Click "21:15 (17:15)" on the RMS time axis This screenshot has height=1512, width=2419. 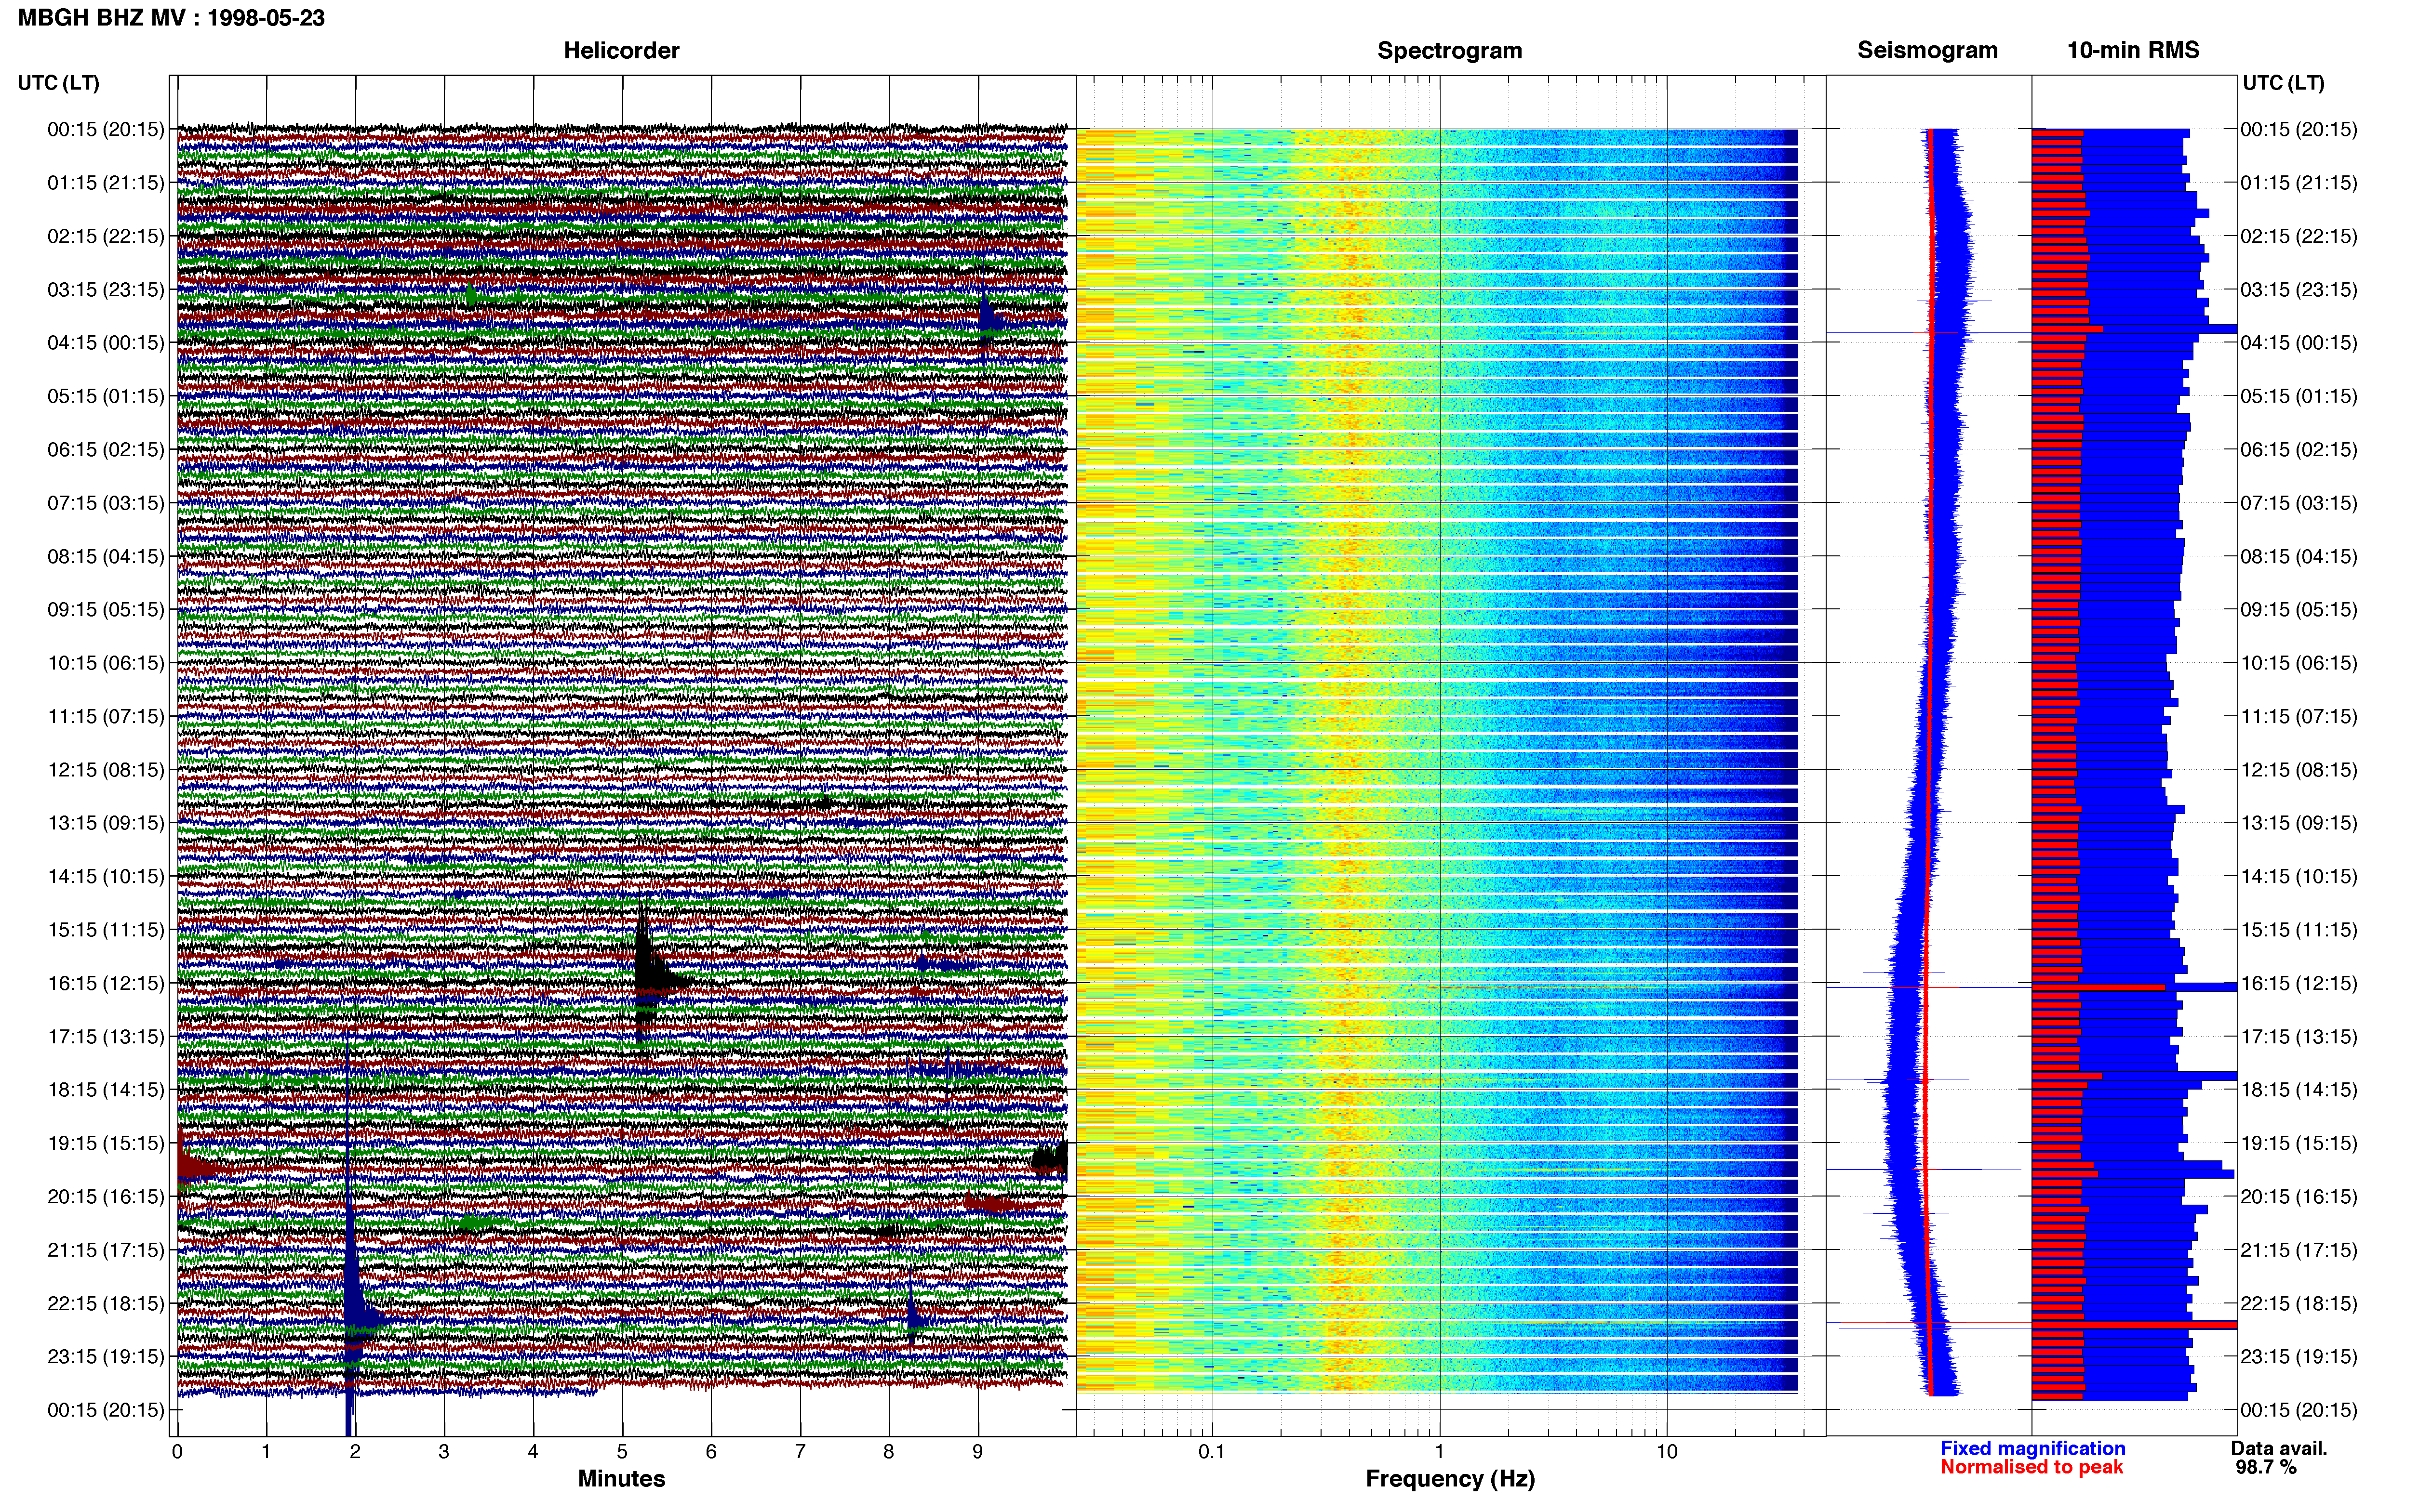click(2299, 1250)
